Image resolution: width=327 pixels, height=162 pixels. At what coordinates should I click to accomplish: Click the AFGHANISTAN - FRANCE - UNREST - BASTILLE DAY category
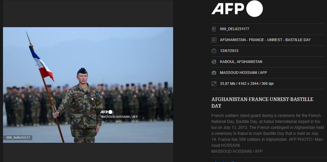265,40
